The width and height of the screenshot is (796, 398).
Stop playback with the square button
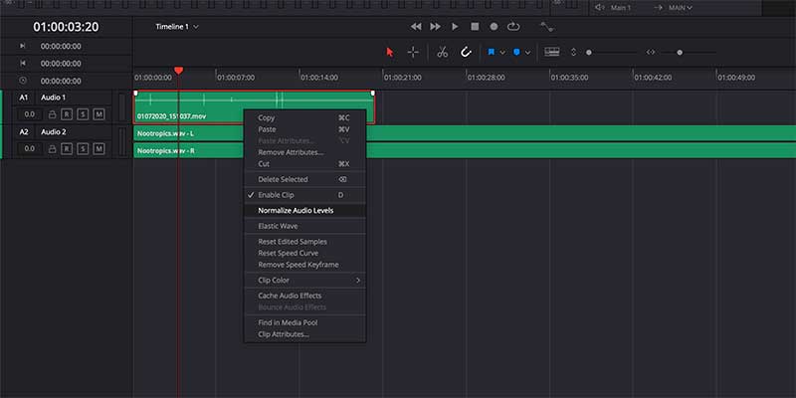(475, 27)
